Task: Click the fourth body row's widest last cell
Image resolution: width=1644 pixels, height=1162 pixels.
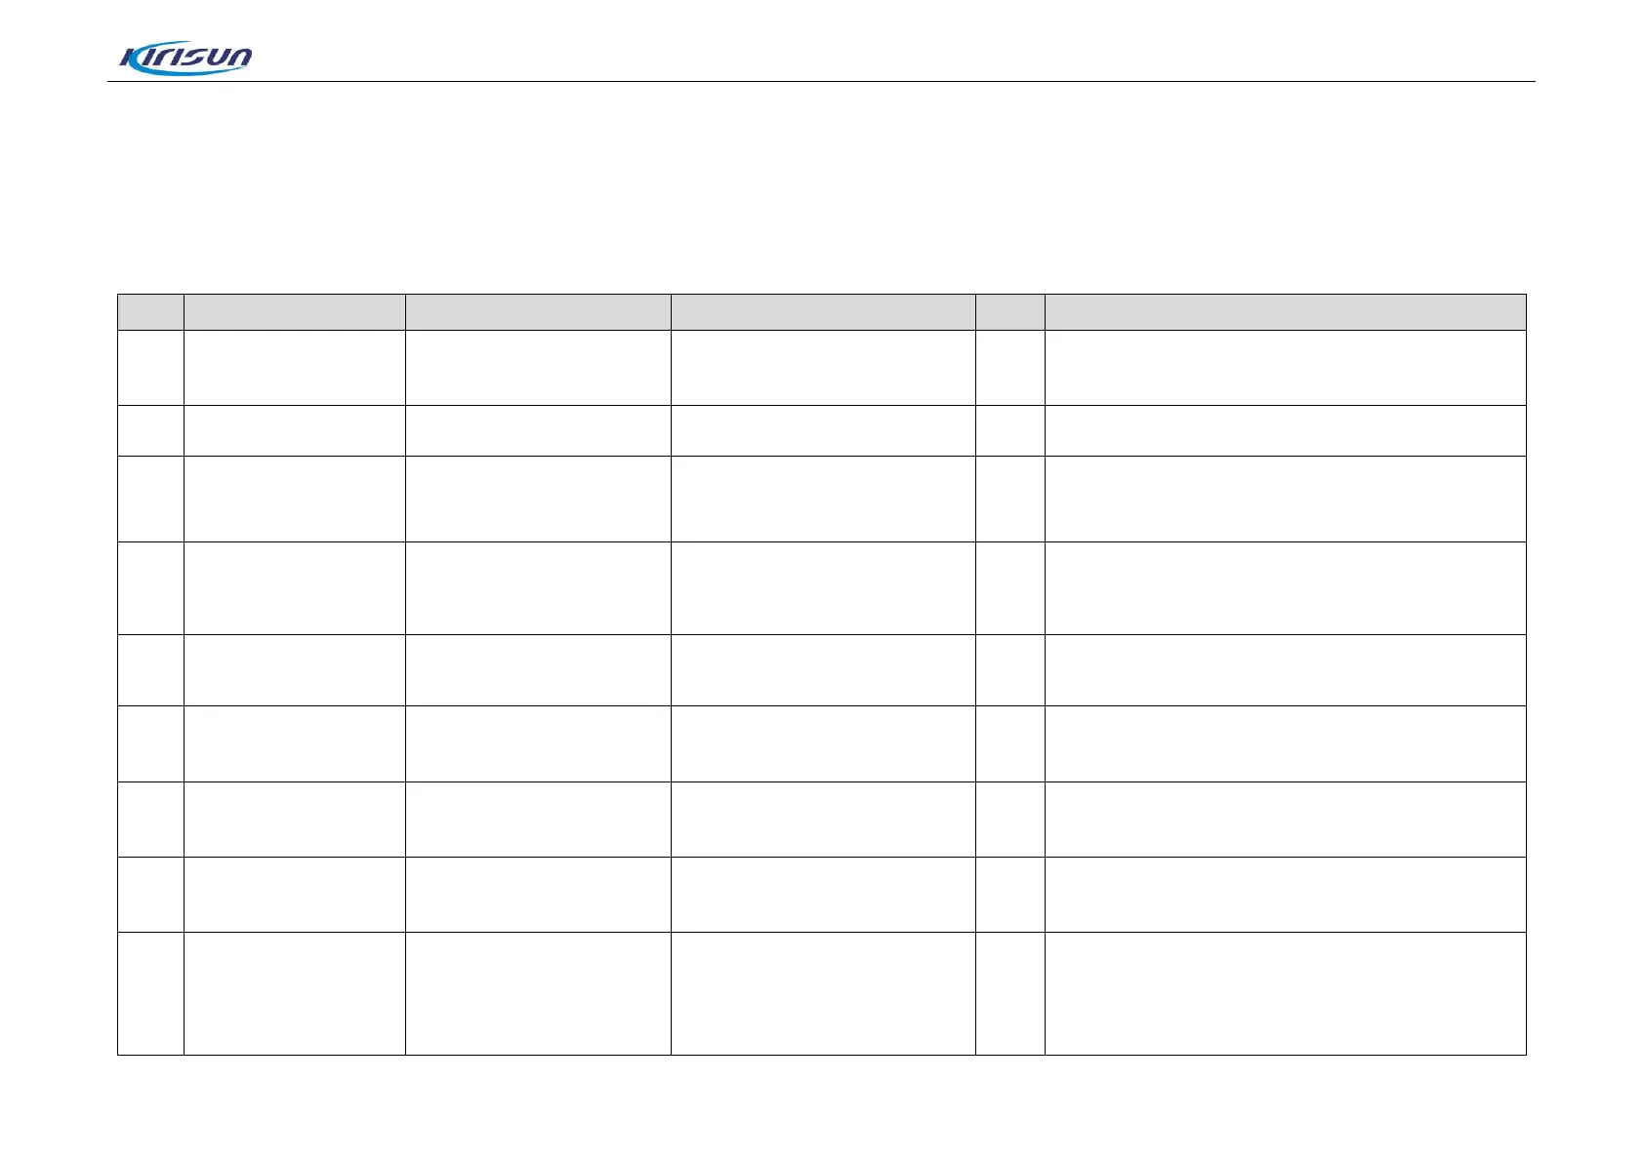Action: click(x=1286, y=588)
